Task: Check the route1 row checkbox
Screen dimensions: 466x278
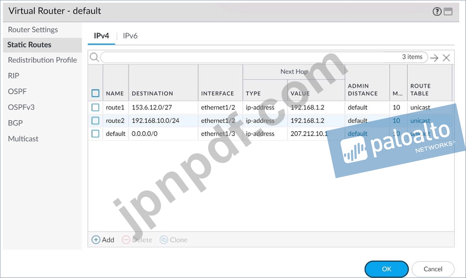Action: [x=95, y=107]
